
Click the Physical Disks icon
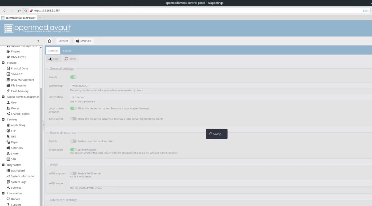click(x=8, y=68)
